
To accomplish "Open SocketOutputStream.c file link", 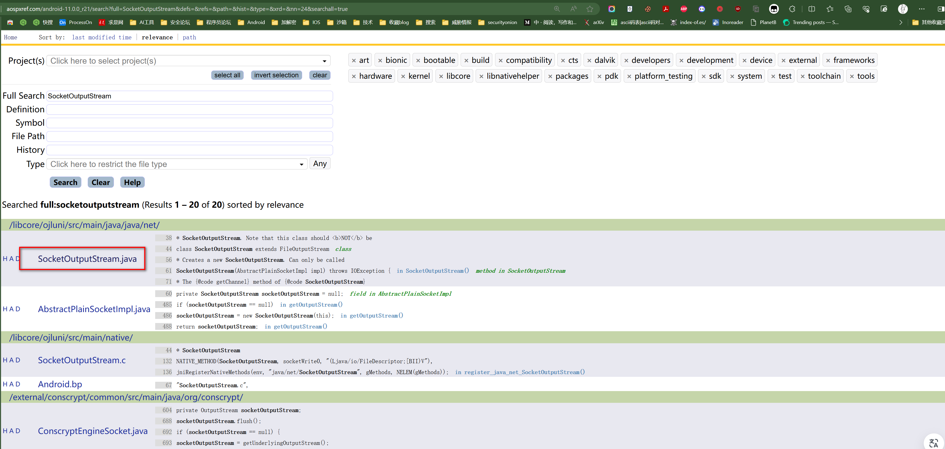I will tap(82, 360).
